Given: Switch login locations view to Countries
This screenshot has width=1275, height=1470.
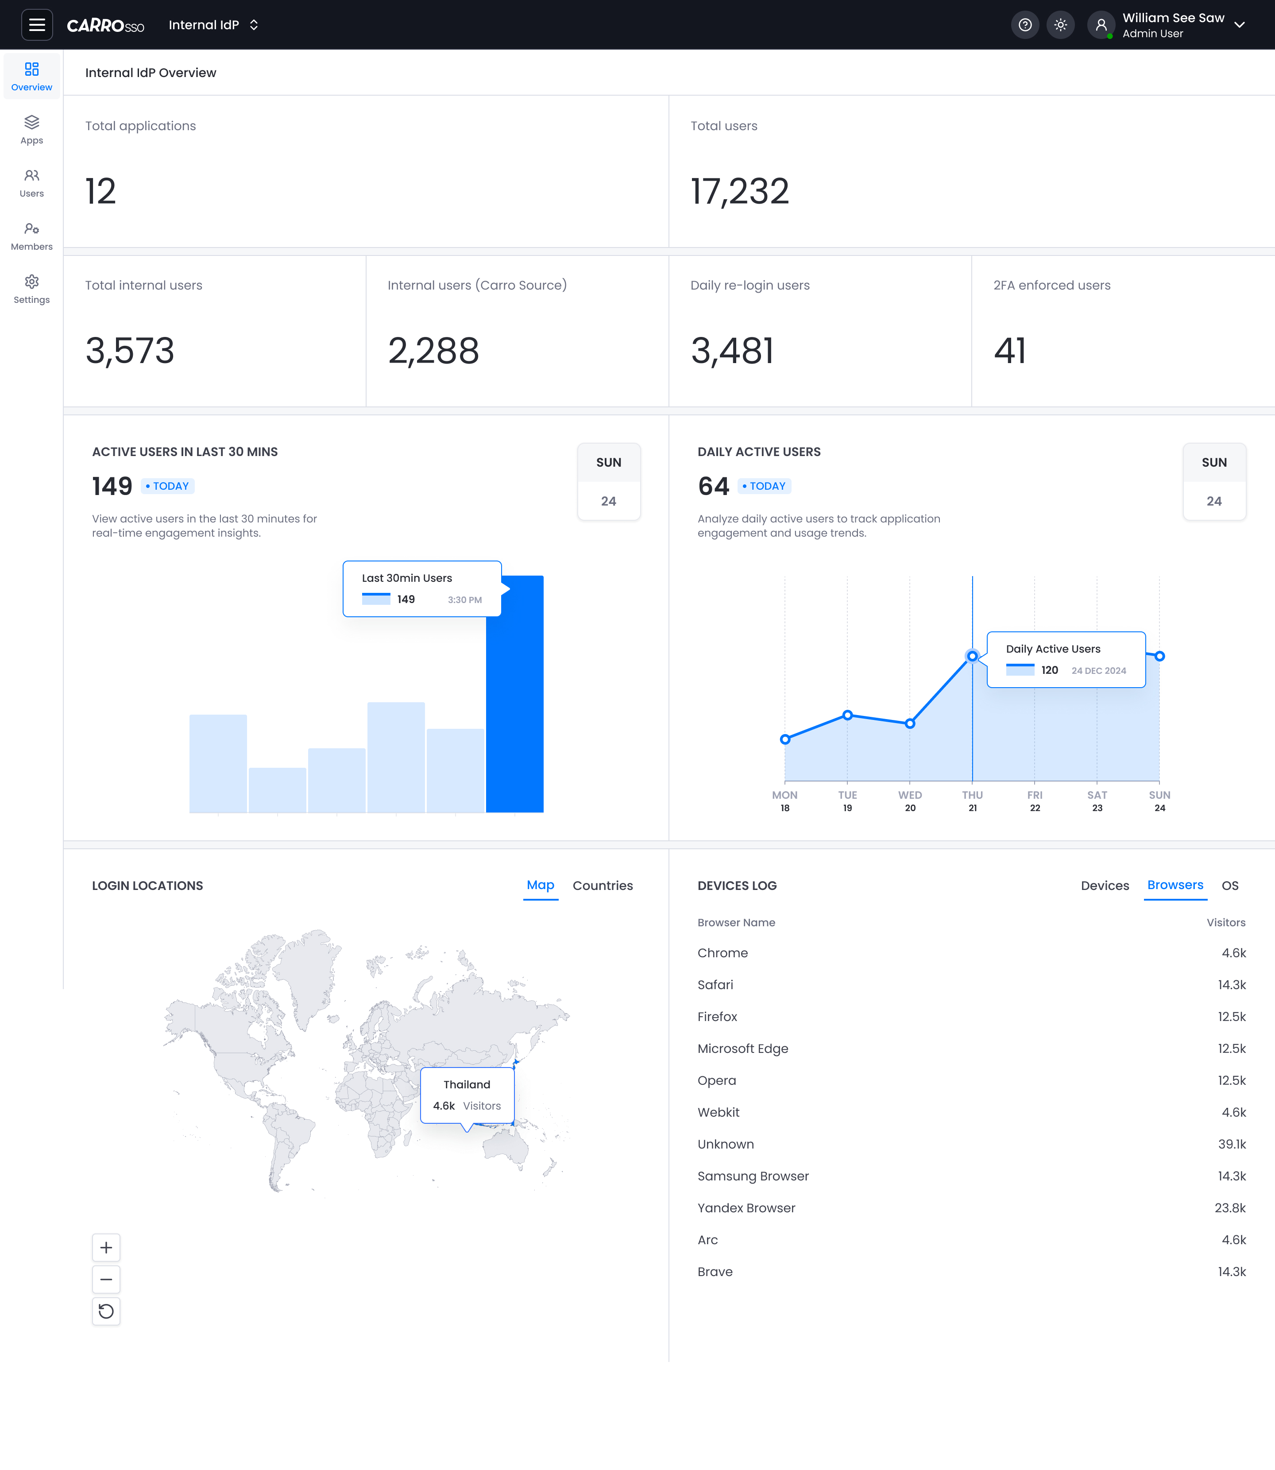Looking at the screenshot, I should [603, 885].
